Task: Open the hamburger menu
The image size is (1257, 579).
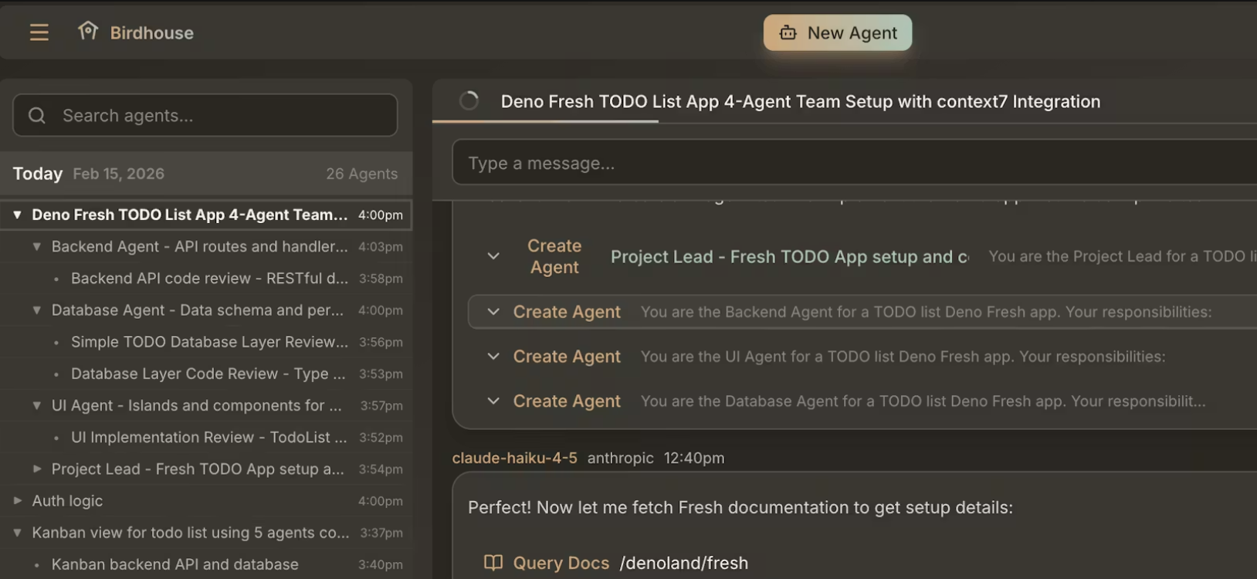Action: tap(39, 32)
